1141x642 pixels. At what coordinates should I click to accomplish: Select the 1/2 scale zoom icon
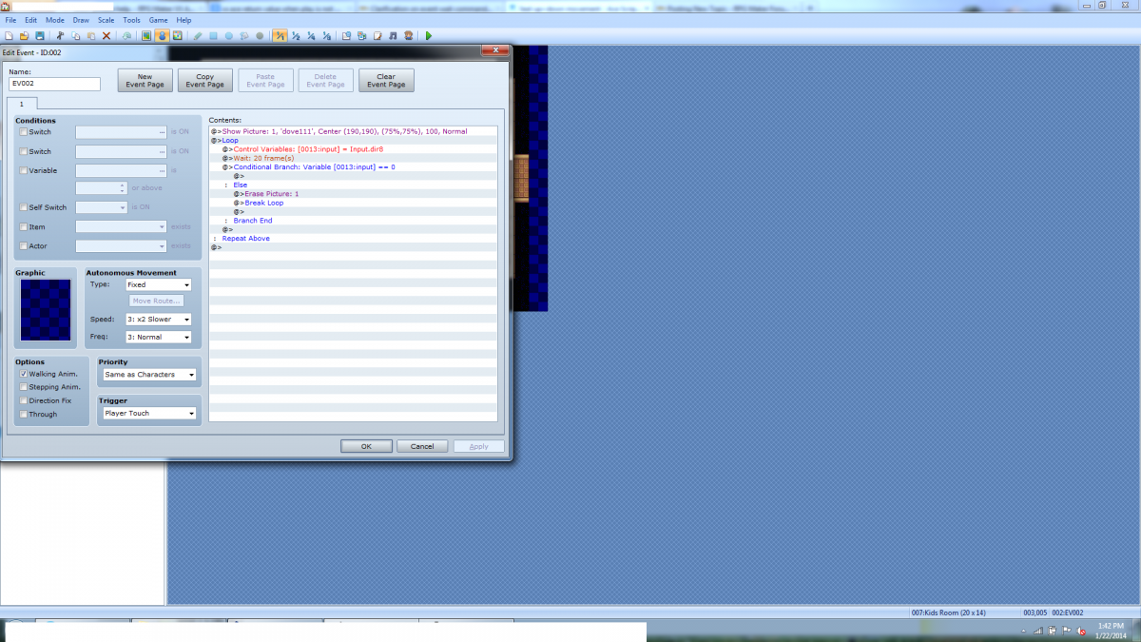tap(296, 35)
